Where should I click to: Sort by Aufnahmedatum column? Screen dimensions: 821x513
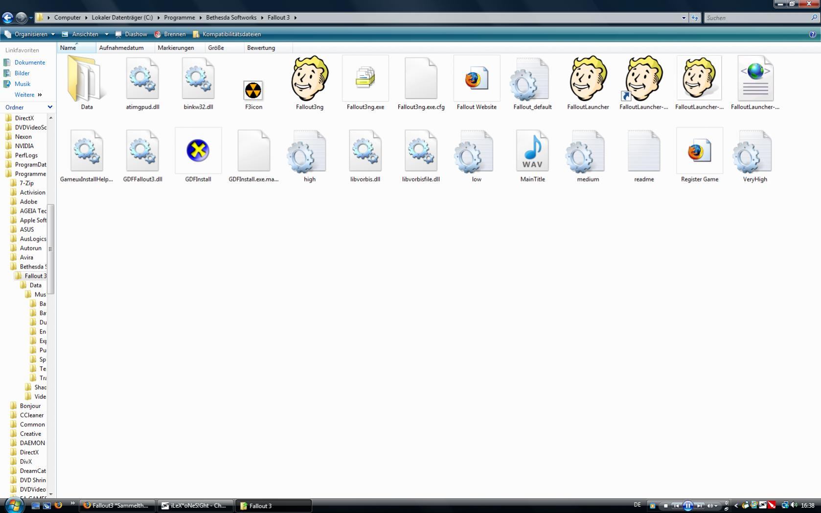[x=125, y=48]
